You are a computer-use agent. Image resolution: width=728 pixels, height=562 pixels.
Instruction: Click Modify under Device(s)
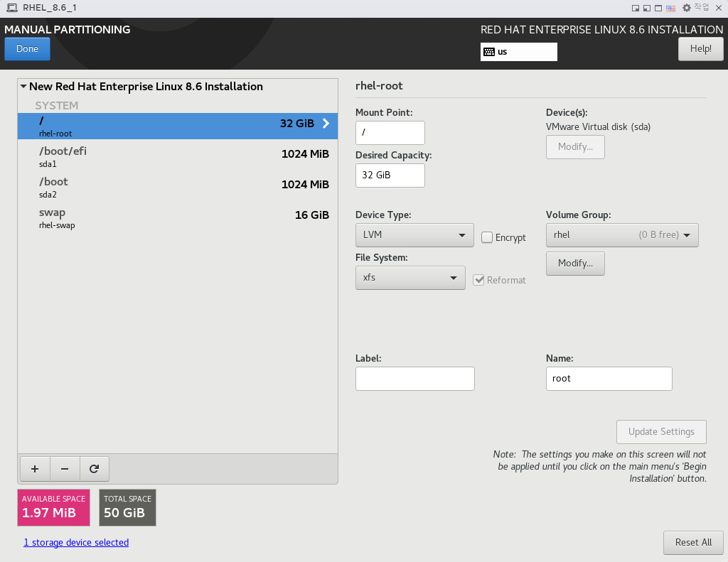[x=575, y=146]
